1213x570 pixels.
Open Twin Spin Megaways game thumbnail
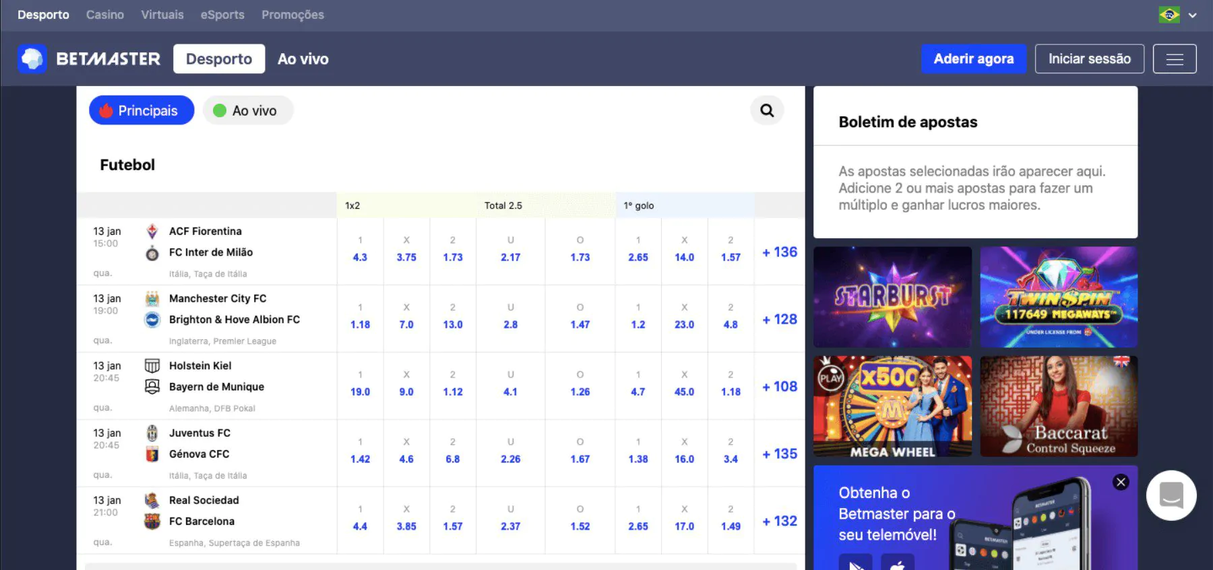[x=1059, y=297]
